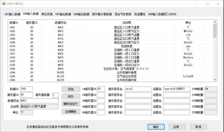Select the row with data ID 1018
Viewport: 224px width, 132px height.
coord(111,46)
